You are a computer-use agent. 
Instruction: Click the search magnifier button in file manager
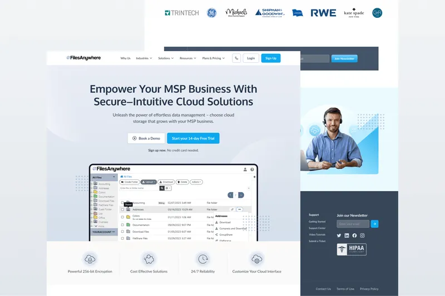click(162, 188)
